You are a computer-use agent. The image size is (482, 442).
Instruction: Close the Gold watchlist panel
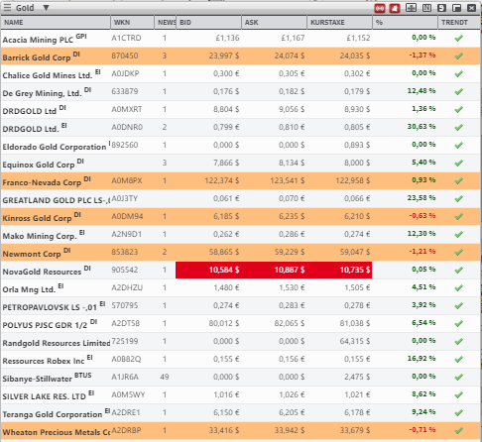[x=472, y=8]
